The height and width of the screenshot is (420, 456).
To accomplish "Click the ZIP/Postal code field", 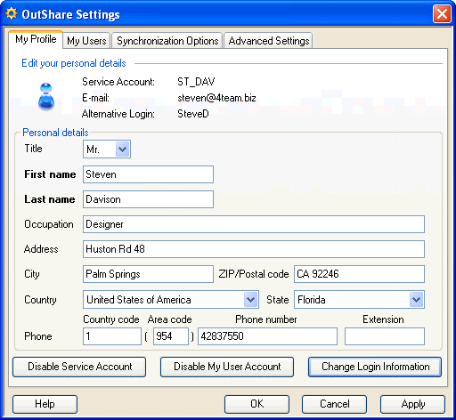I will click(359, 274).
